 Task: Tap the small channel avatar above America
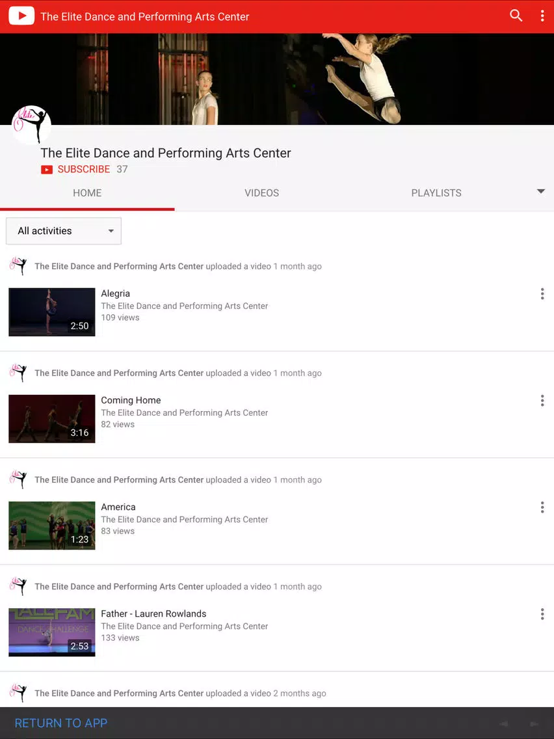[x=18, y=480]
